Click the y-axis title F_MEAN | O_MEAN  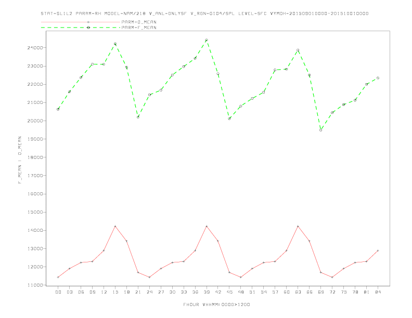click(x=20, y=160)
